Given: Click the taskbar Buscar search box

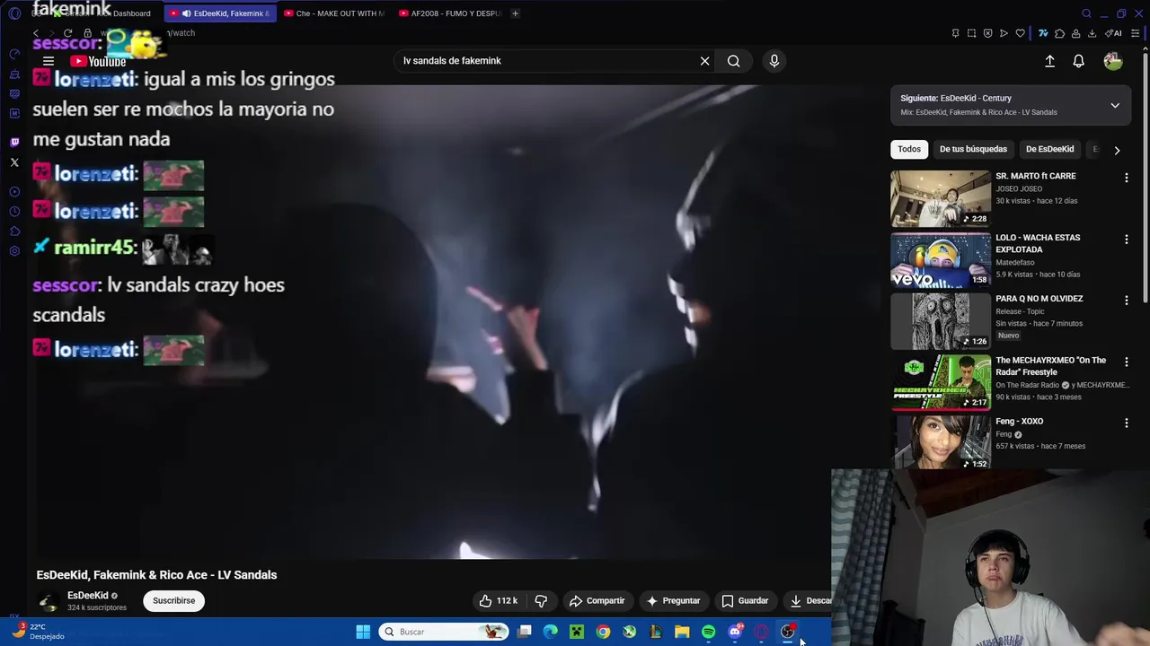Looking at the screenshot, I should click(444, 632).
